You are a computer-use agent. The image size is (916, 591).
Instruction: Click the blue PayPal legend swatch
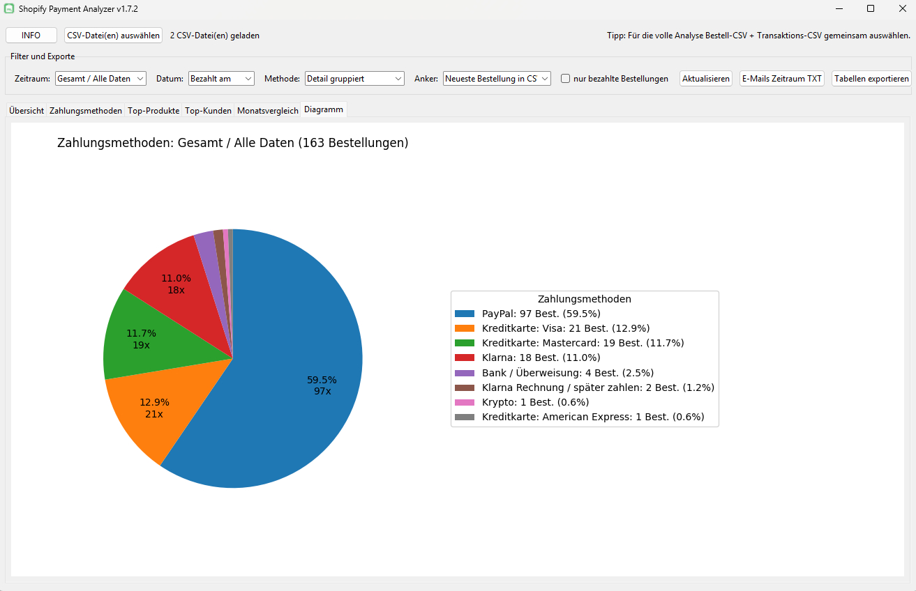click(465, 314)
